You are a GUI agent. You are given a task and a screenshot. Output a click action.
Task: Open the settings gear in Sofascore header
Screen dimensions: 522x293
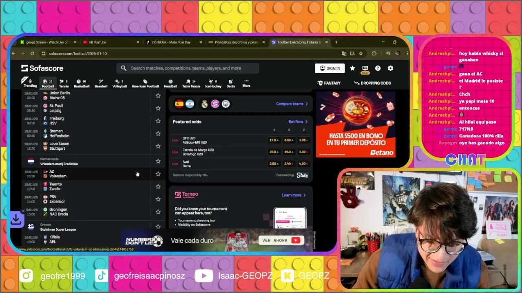[390, 68]
